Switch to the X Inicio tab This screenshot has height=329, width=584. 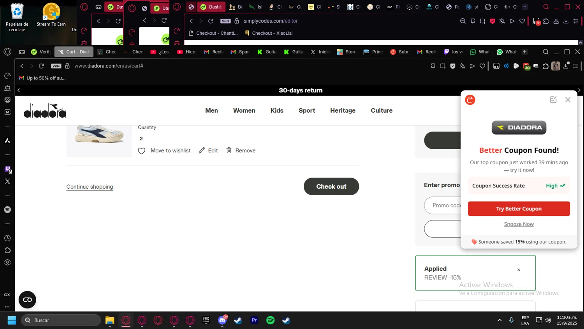pos(320,52)
